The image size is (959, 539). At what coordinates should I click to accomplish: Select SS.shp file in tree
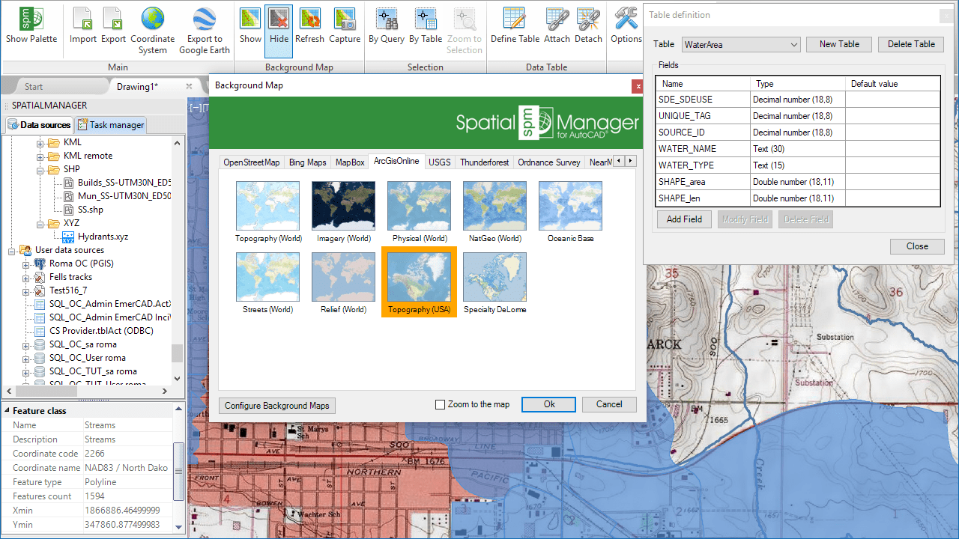pyautogui.click(x=91, y=210)
